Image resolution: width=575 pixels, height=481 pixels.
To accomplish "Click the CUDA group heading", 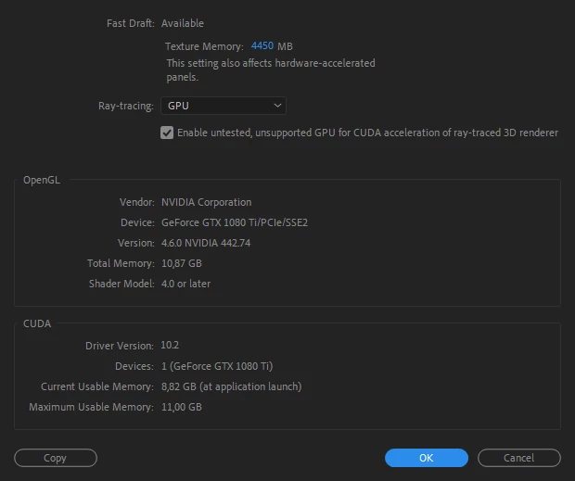I will point(37,323).
